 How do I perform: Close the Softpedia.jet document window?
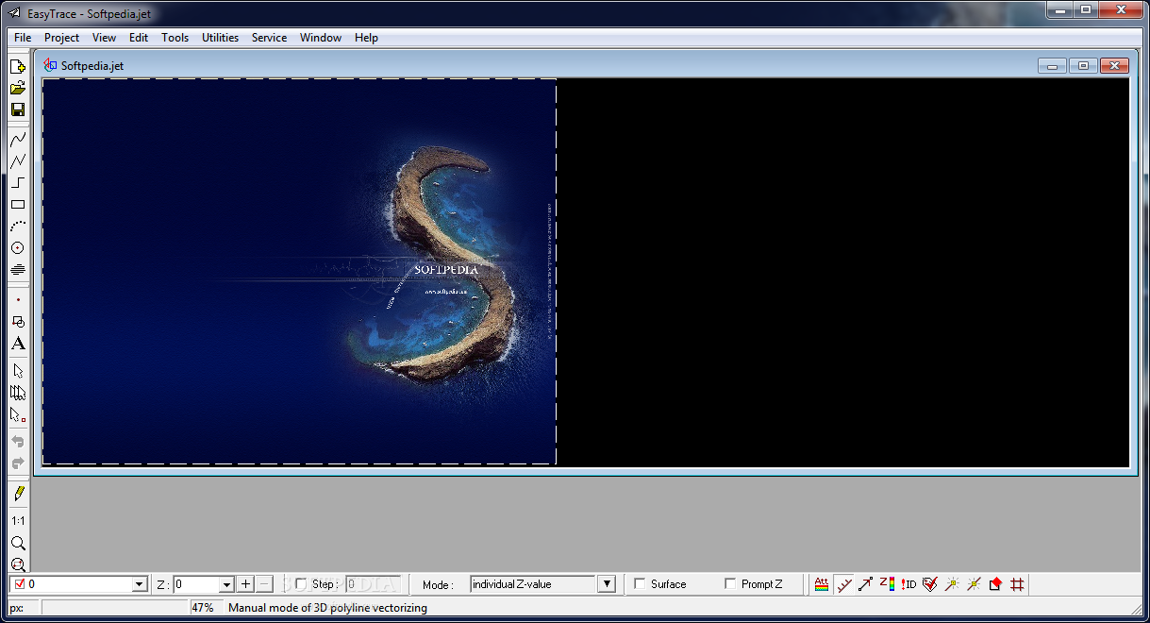pos(1114,65)
